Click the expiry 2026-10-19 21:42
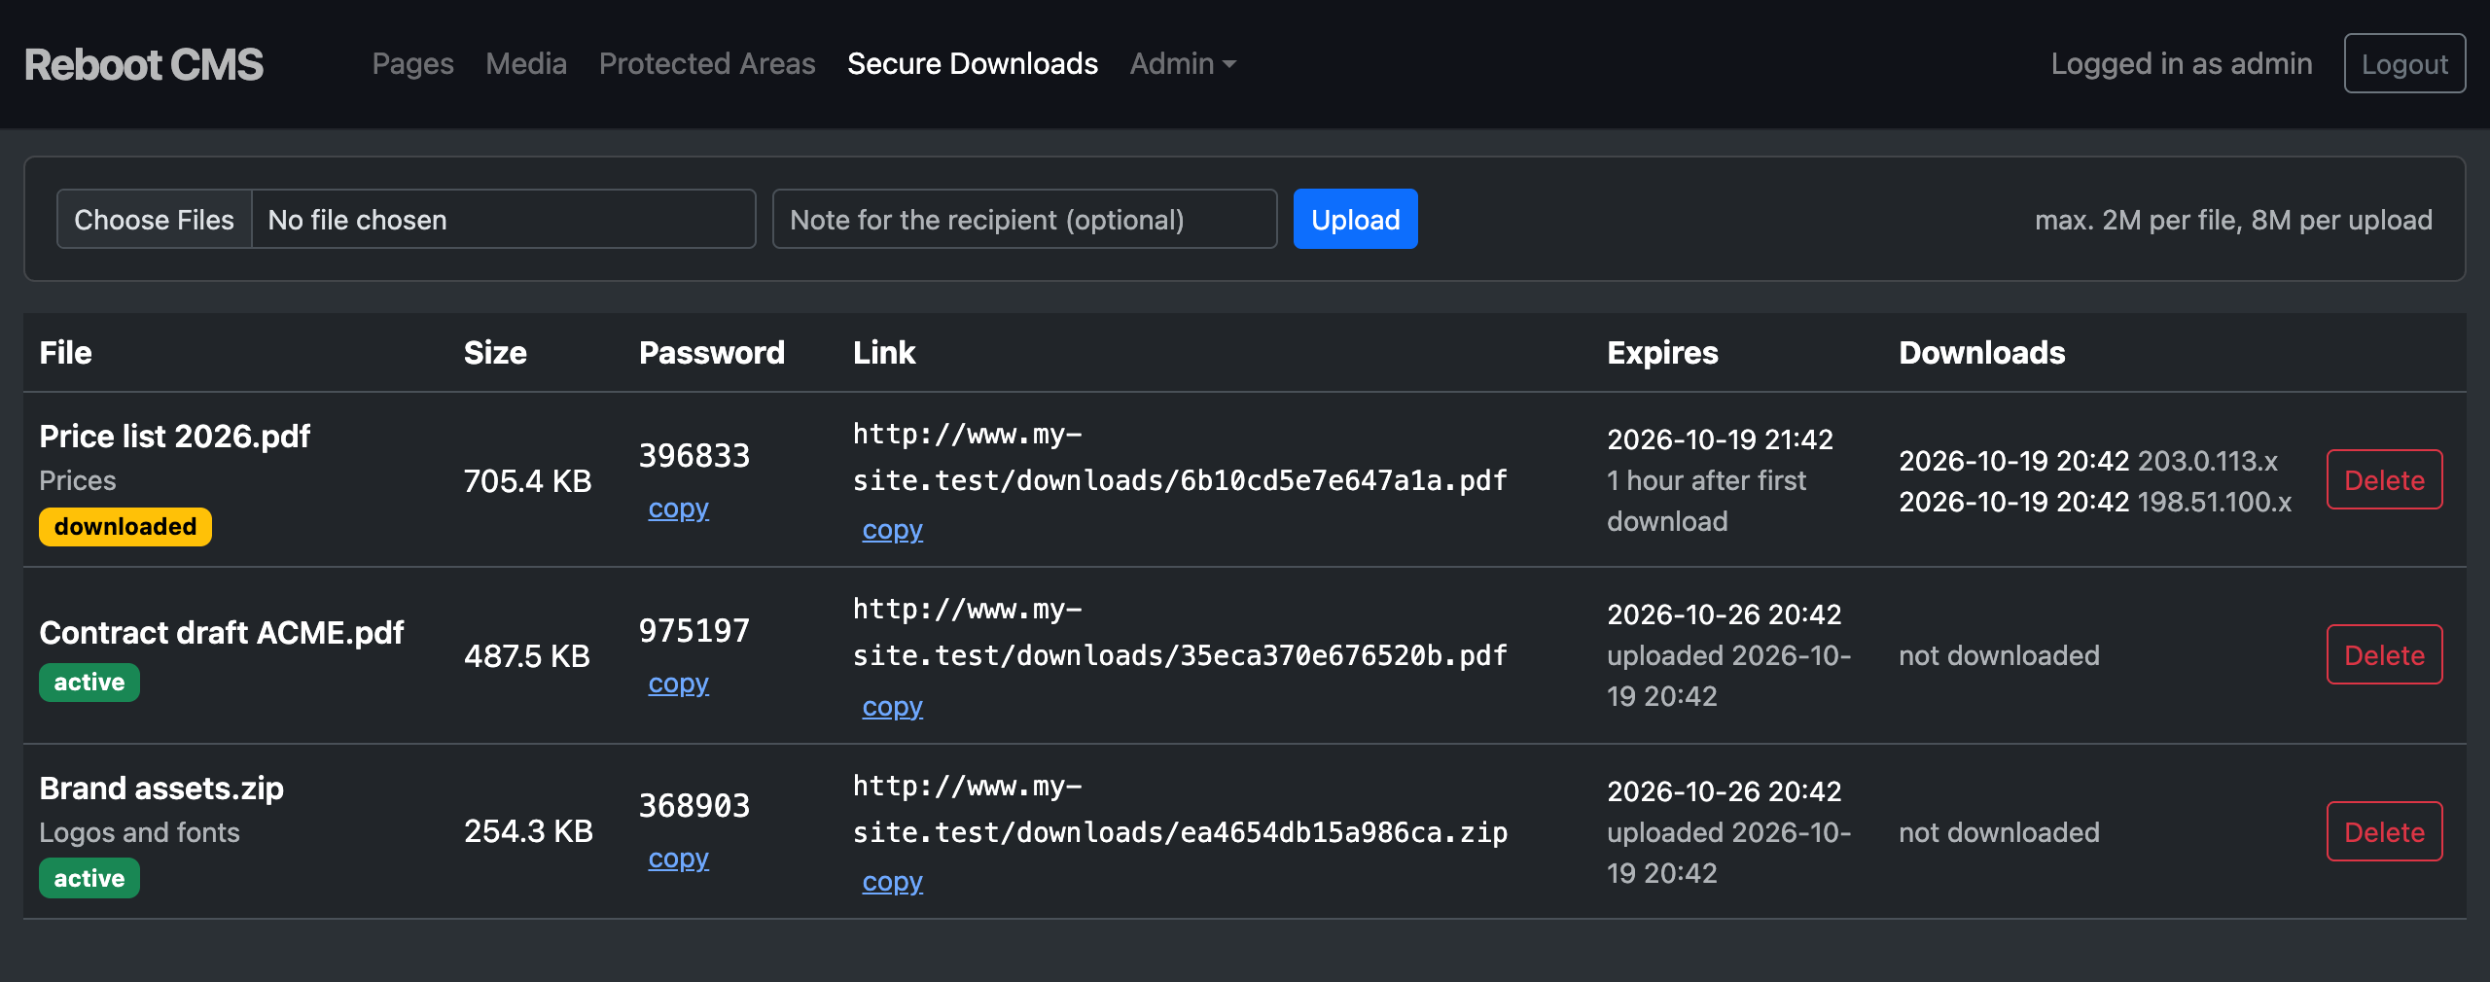The image size is (2490, 982). tap(1720, 439)
